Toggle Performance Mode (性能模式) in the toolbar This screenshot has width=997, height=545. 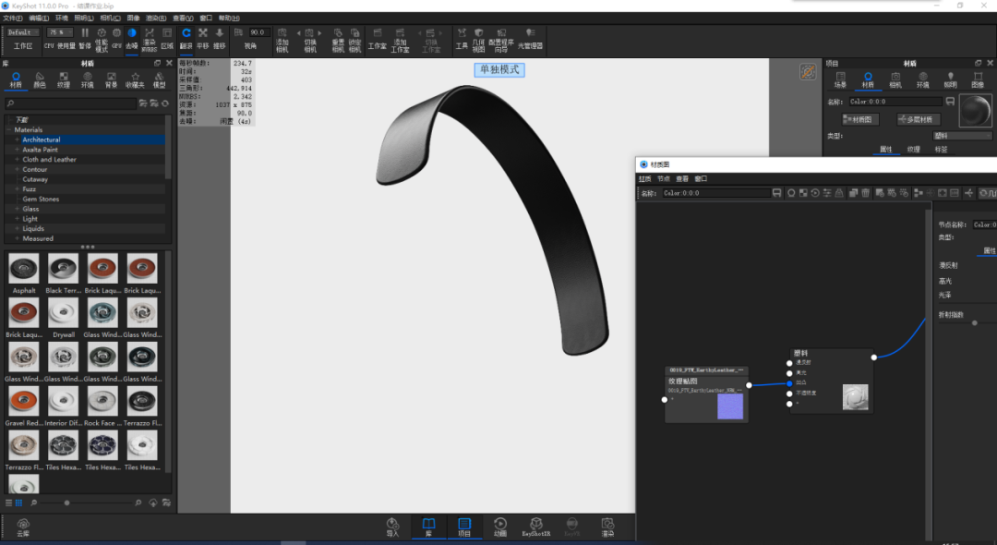102,40
